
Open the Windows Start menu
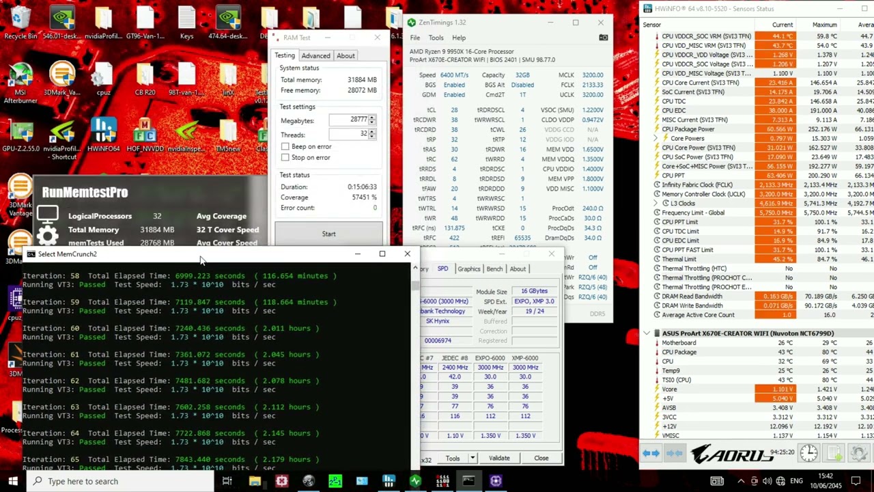coord(13,481)
